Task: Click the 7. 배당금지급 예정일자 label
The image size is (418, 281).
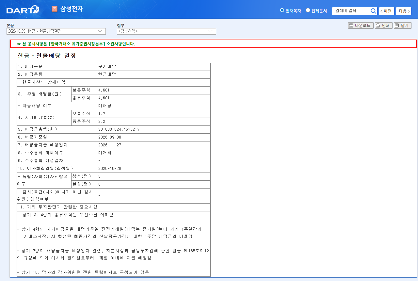Action: (43, 145)
